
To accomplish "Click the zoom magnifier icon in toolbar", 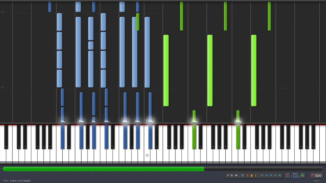I will 228,175.
